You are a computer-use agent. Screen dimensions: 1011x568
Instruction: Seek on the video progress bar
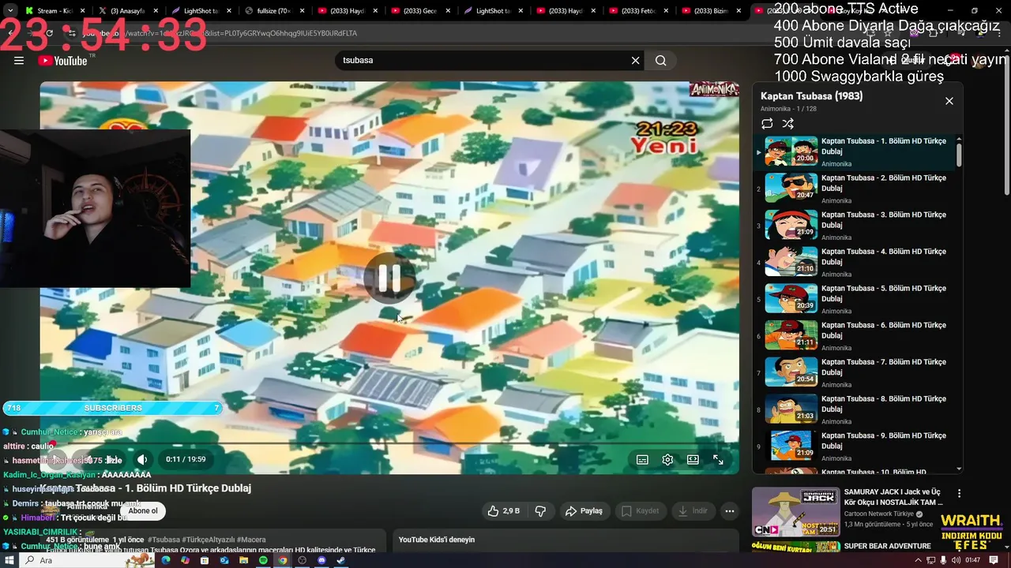389,444
